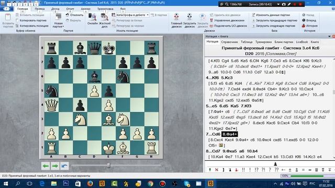Screen dimensions: 335x188
Task: Click Подключить UCI-движок
Action: click(x=228, y=26)
